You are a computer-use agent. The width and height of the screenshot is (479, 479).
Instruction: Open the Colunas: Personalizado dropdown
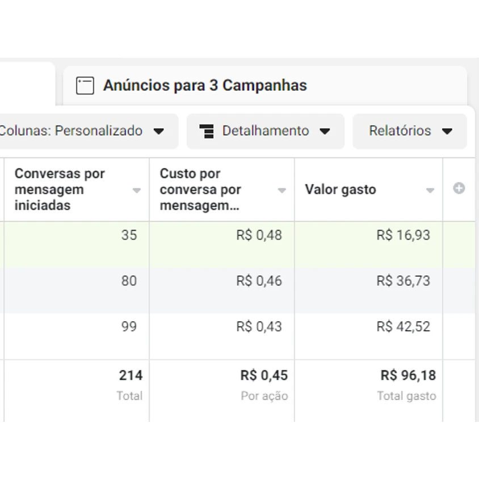tap(85, 131)
